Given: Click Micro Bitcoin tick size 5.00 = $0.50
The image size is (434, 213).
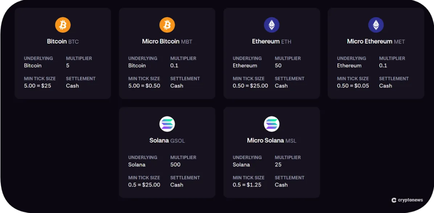Looking at the screenshot, I should [x=144, y=86].
